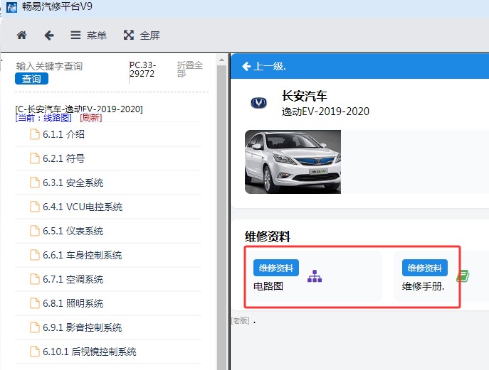Click the file icon beside 6.4.1 VCU电控系统
The image size is (489, 370).
pyautogui.click(x=35, y=207)
